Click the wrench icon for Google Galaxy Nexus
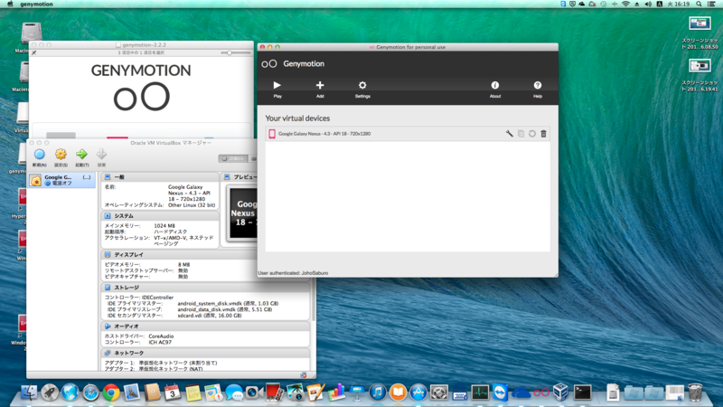Image resolution: width=723 pixels, height=407 pixels. 509,133
